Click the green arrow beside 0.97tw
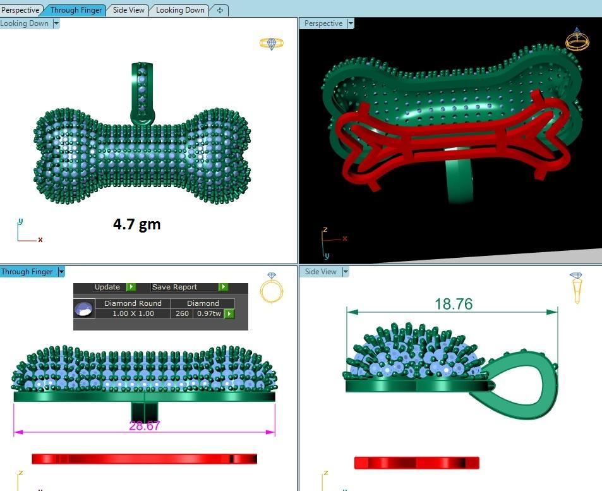 [229, 313]
